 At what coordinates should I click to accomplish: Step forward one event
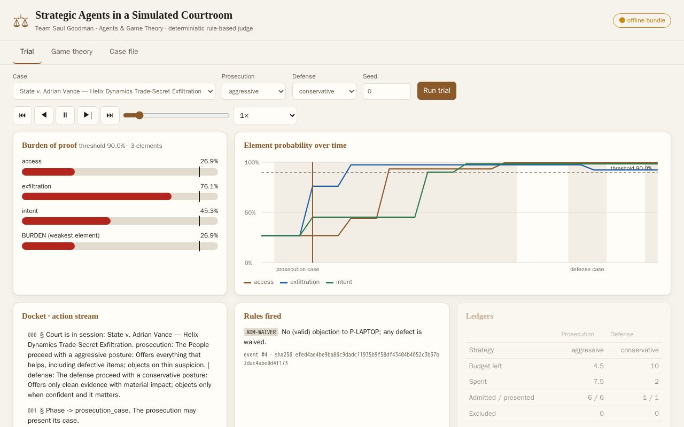[88, 115]
